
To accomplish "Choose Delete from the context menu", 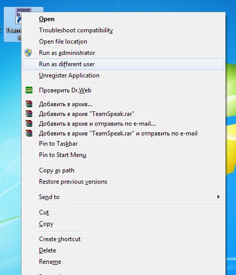I will tap(124, 250).
